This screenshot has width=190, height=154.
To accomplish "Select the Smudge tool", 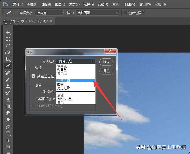I will point(8,113).
